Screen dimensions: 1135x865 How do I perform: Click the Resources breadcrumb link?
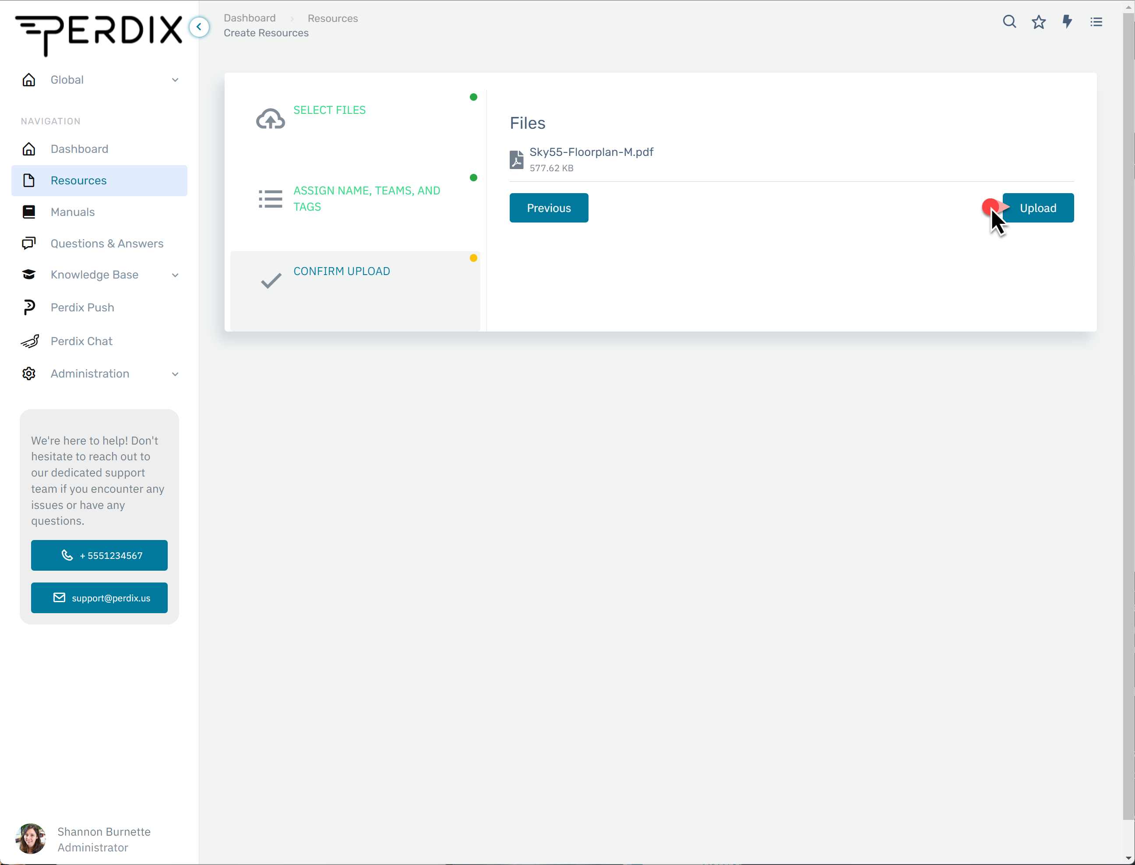(332, 18)
